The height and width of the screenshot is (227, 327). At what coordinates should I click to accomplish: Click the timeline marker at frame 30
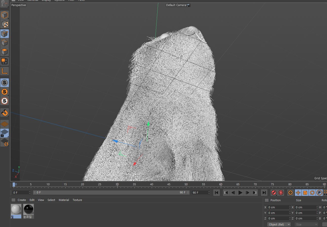[x=117, y=185]
